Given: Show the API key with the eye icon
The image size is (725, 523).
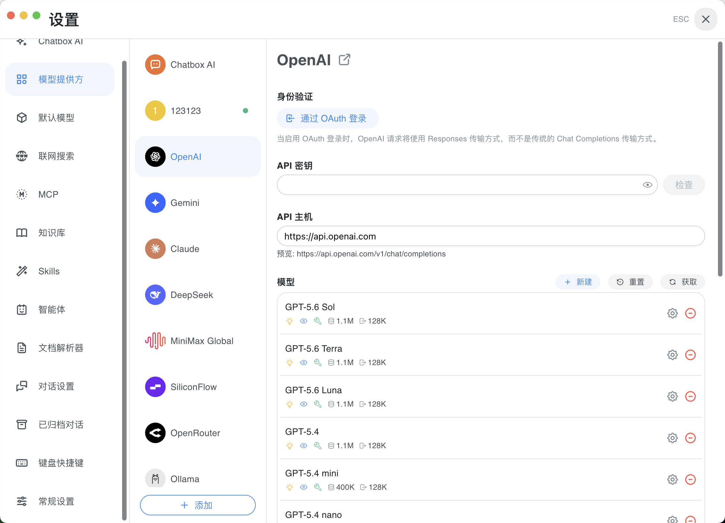Looking at the screenshot, I should 647,185.
